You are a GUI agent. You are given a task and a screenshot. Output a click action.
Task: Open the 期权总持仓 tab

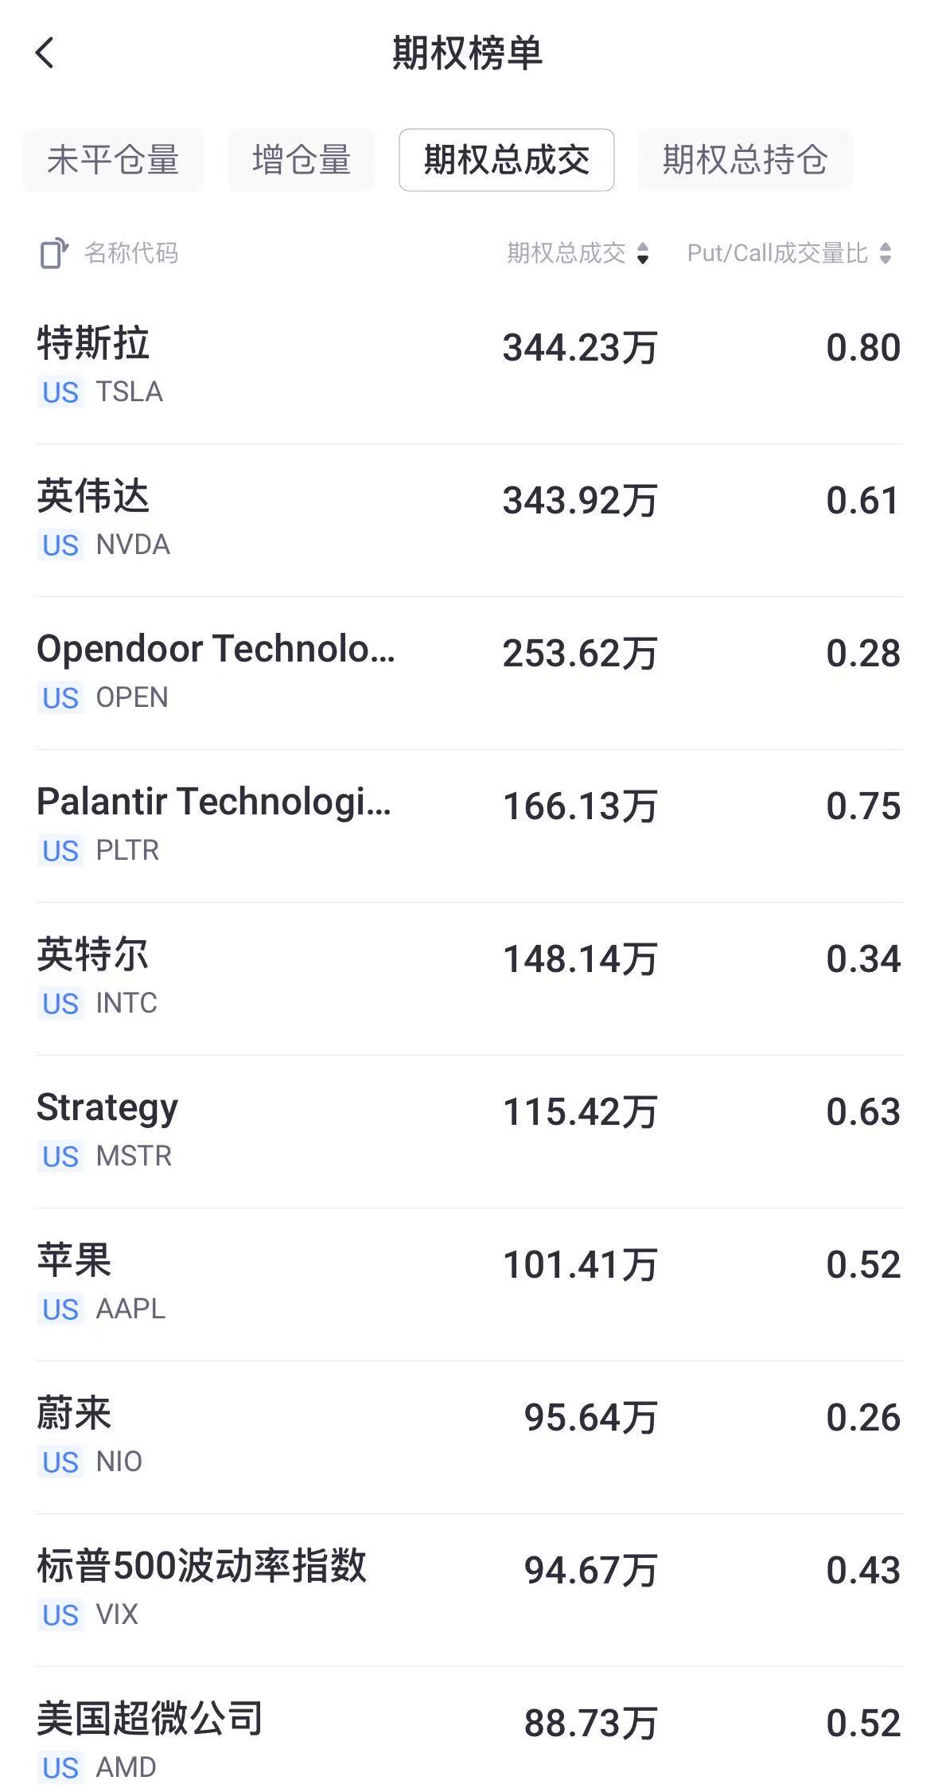click(x=745, y=160)
